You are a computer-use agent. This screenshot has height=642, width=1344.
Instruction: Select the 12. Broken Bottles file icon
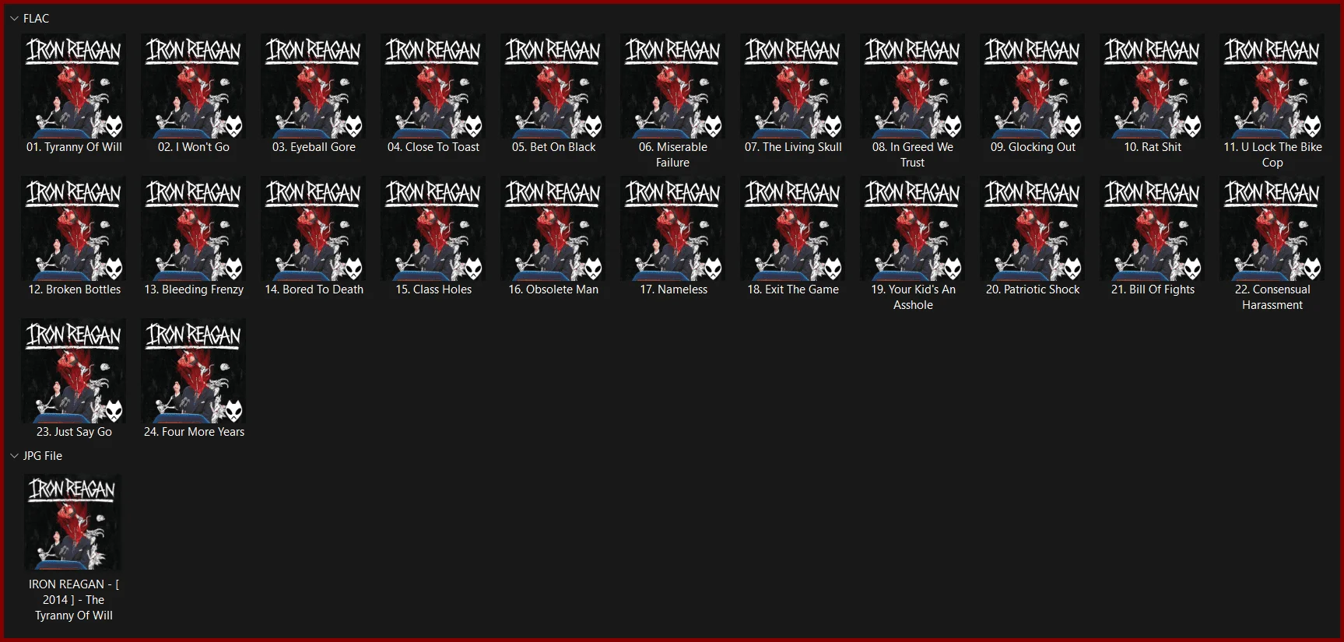pos(74,229)
